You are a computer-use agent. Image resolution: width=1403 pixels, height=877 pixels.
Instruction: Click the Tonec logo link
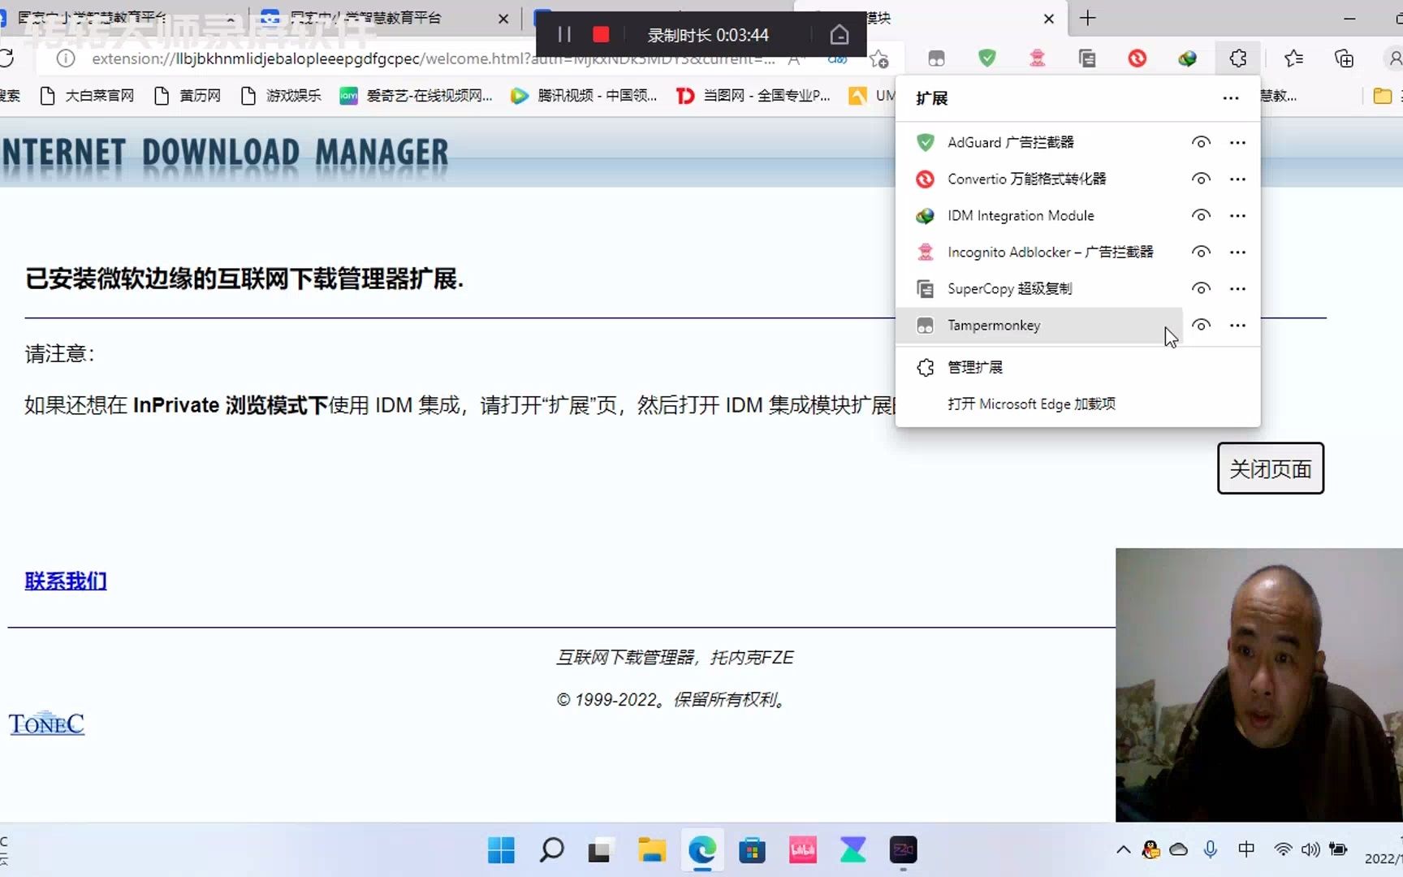[x=46, y=724]
